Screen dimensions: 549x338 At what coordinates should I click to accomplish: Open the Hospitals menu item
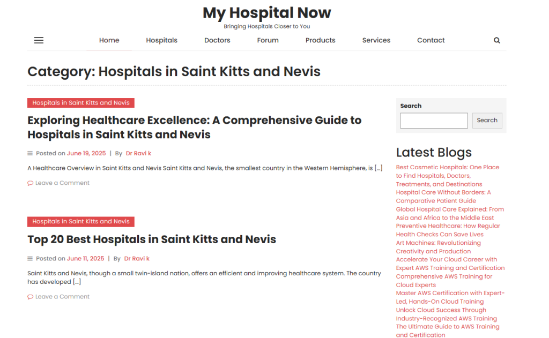161,40
